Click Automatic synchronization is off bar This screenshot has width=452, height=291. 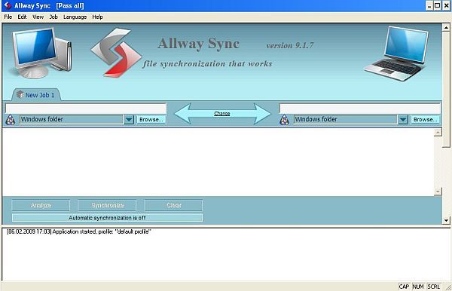click(107, 218)
